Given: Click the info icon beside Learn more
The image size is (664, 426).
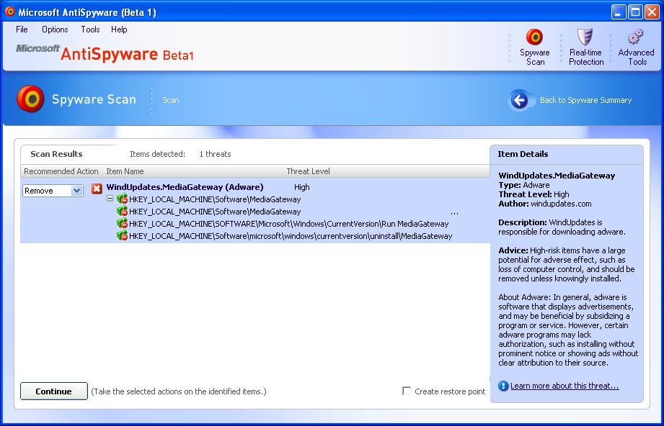Looking at the screenshot, I should pyautogui.click(x=503, y=386).
